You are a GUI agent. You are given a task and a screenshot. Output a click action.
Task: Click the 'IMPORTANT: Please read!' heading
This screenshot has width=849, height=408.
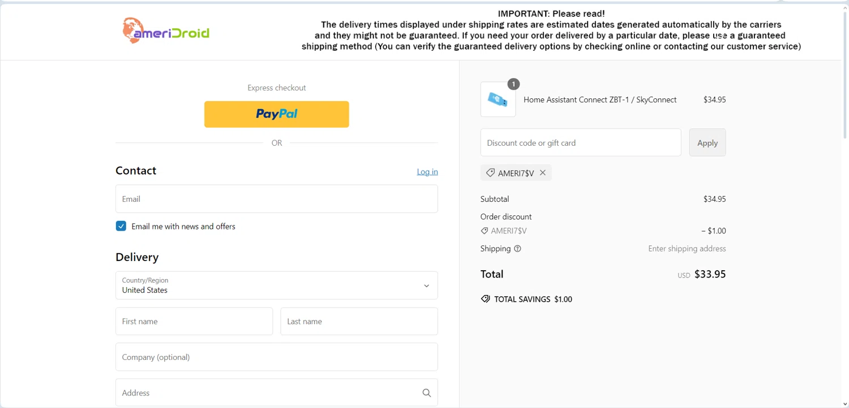point(551,14)
